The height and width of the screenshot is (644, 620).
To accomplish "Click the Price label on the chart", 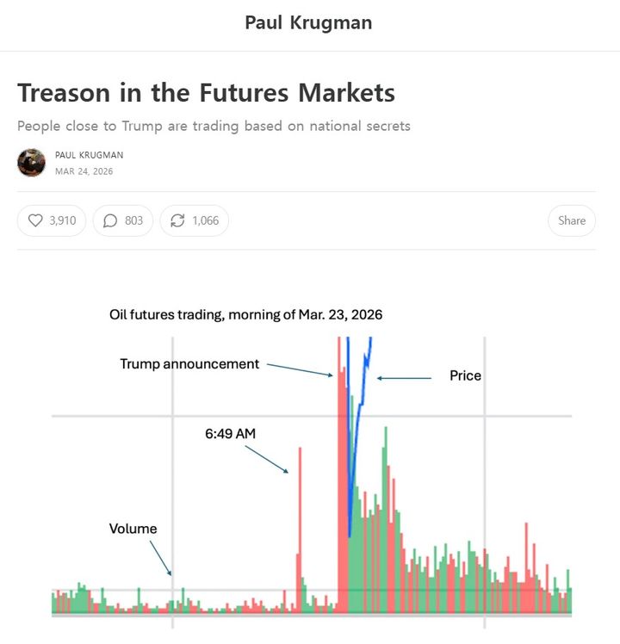I will [465, 375].
